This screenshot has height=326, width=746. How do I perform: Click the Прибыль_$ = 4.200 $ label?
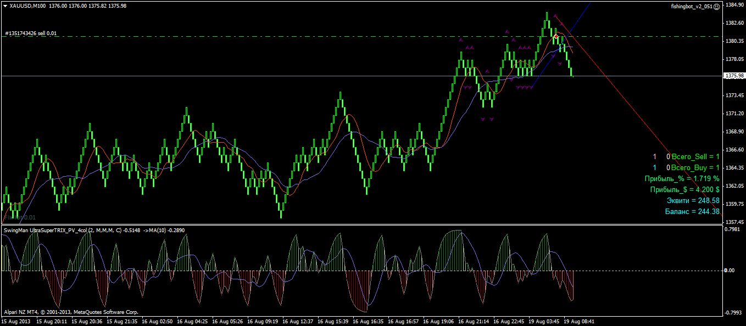coord(684,190)
